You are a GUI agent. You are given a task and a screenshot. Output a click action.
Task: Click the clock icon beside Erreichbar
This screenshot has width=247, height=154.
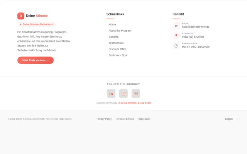click(x=176, y=46)
